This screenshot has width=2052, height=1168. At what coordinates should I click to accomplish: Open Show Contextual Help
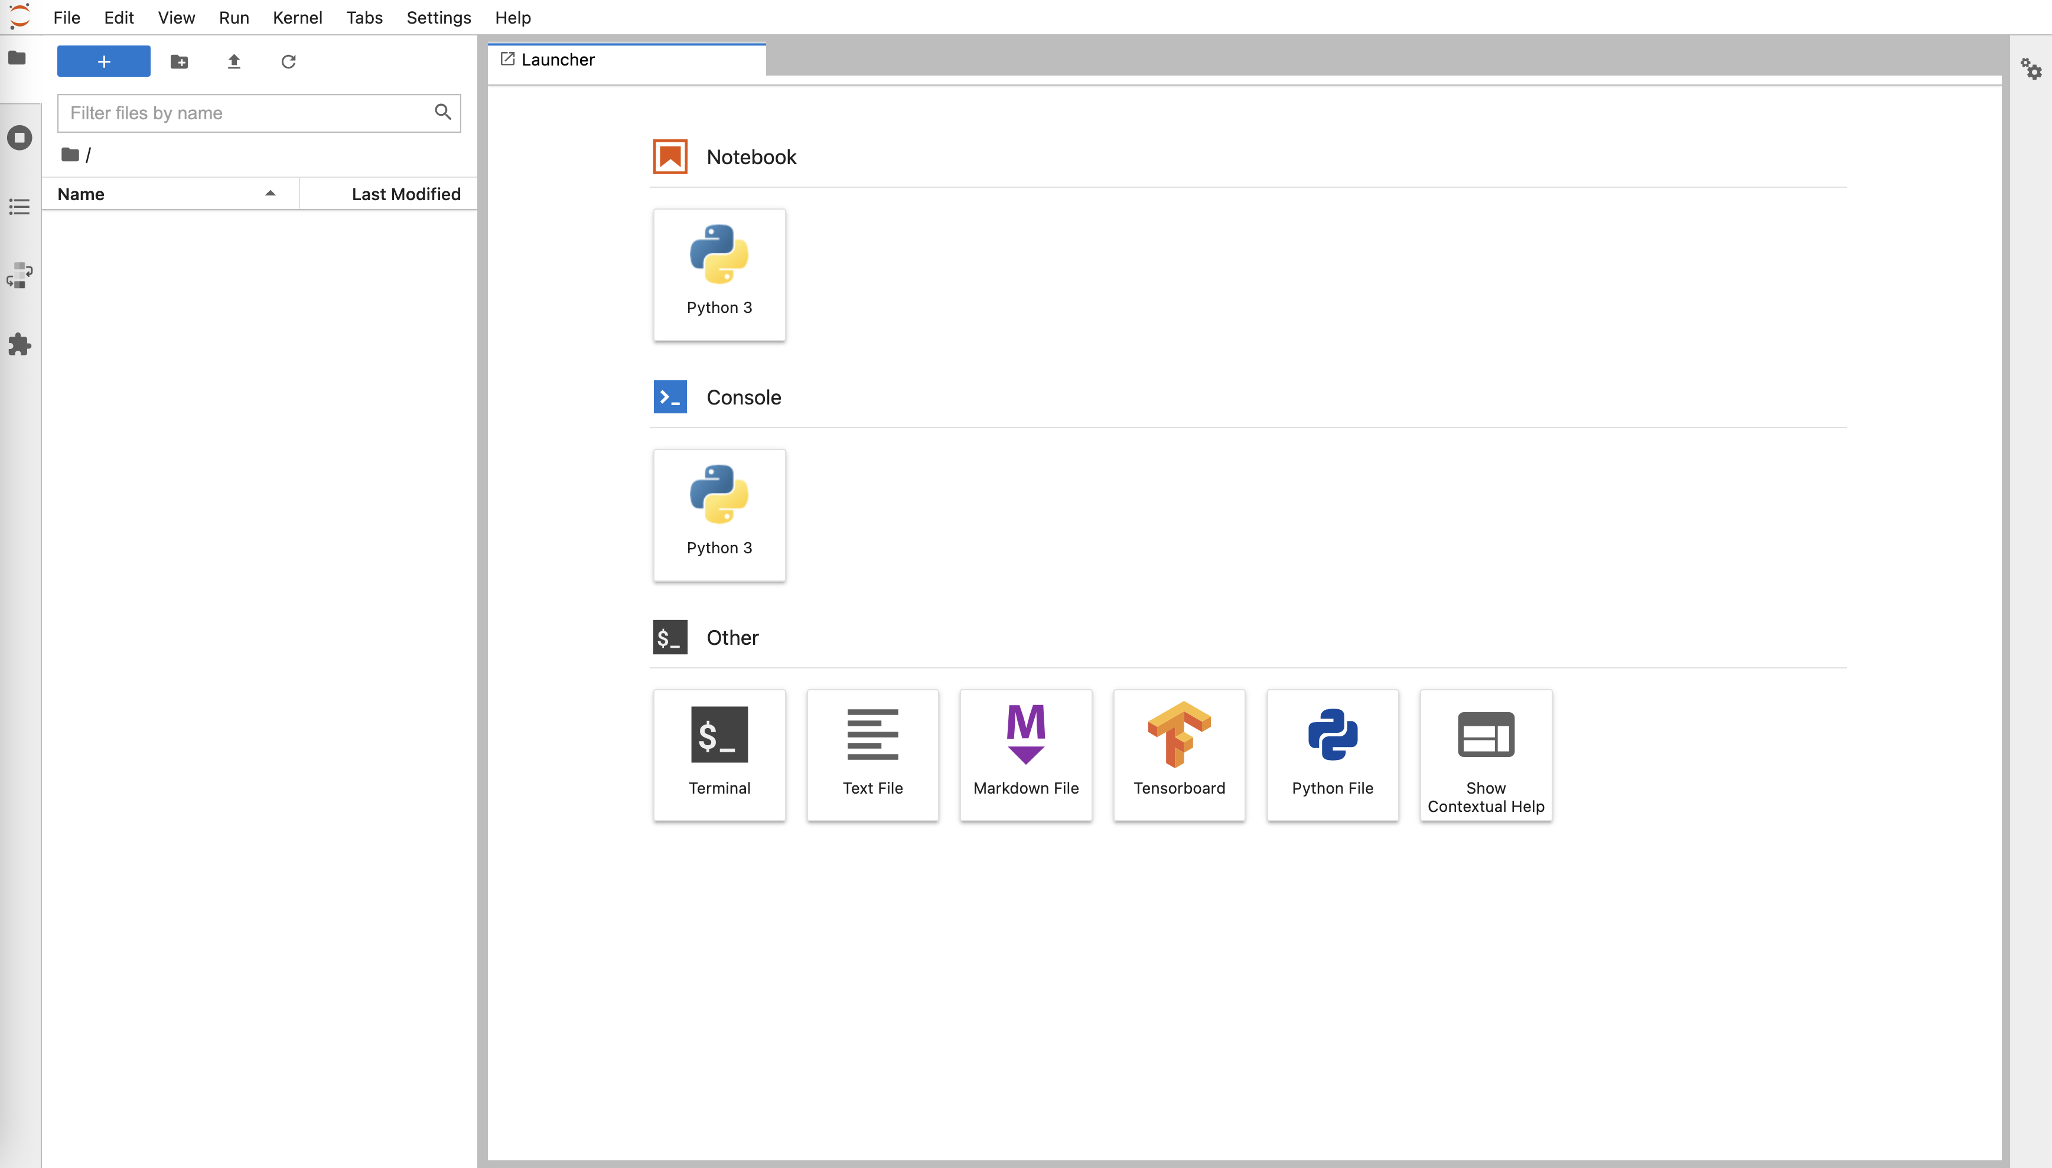tap(1486, 755)
